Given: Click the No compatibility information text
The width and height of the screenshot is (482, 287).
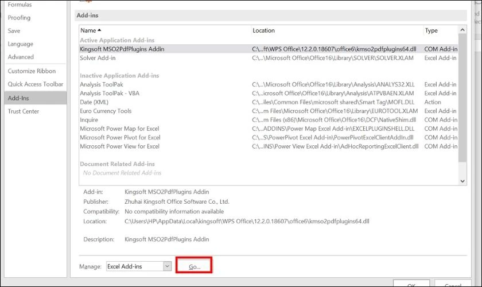Looking at the screenshot, I should 174,212.
